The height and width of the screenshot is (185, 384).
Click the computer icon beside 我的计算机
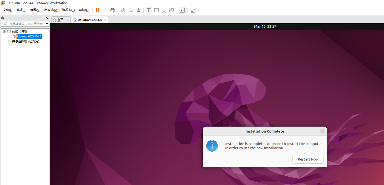point(9,31)
